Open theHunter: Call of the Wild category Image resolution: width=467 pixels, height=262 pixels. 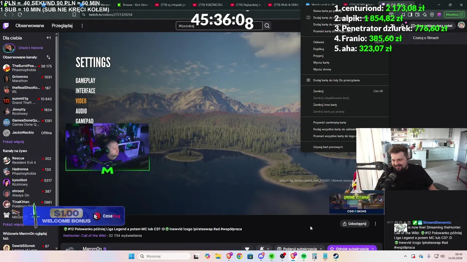point(84,235)
